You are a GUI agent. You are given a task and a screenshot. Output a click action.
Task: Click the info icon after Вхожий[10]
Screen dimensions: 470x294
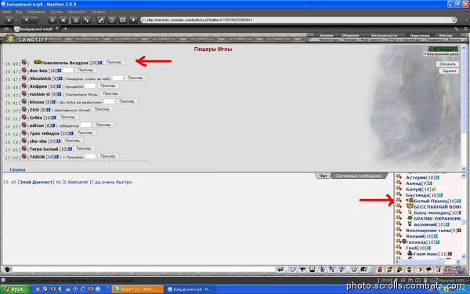(436, 237)
